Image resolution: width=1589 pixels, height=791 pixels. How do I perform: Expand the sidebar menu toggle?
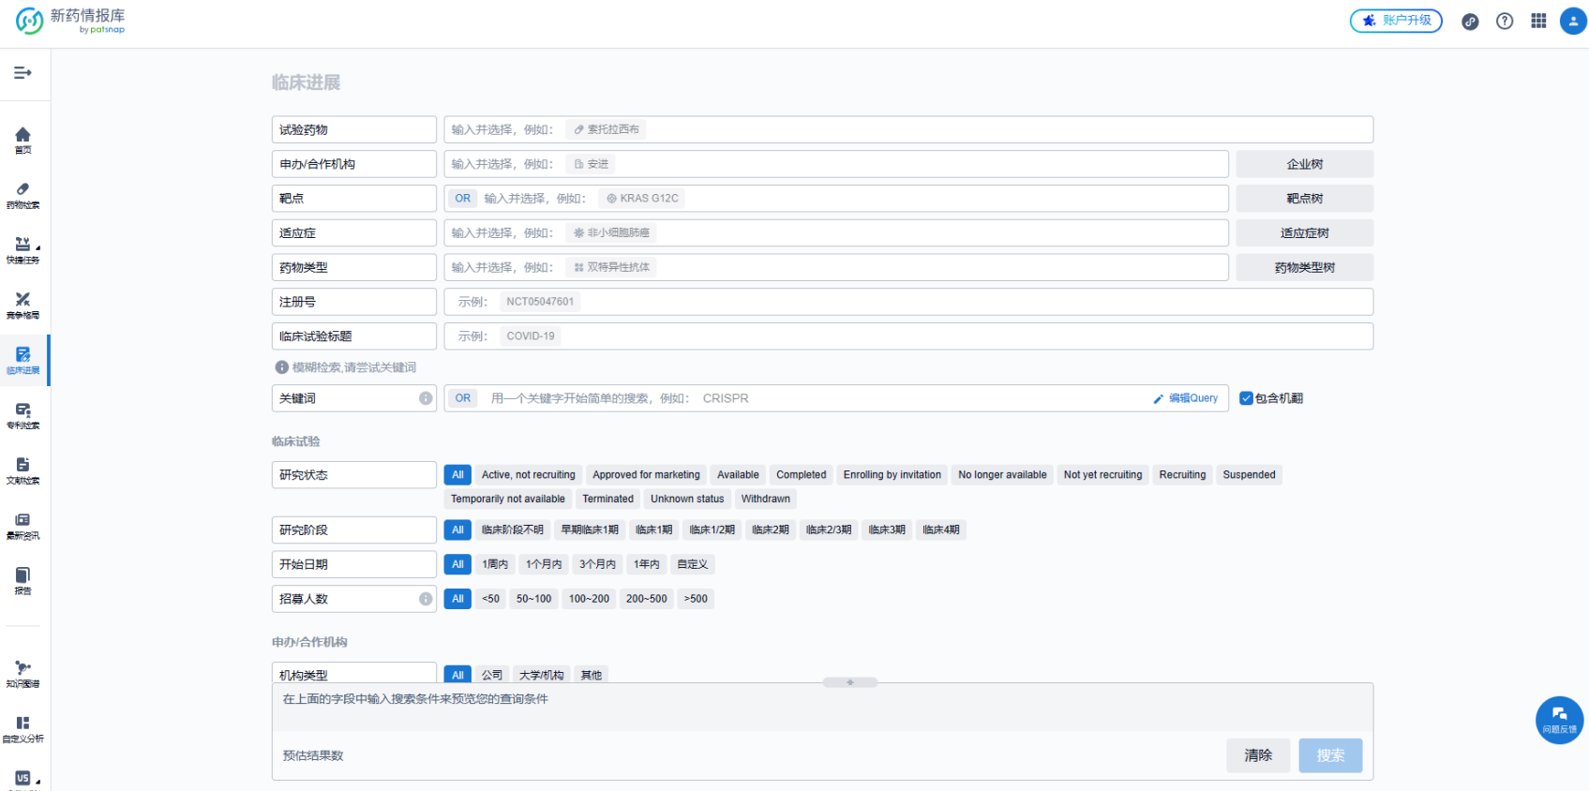click(x=22, y=73)
